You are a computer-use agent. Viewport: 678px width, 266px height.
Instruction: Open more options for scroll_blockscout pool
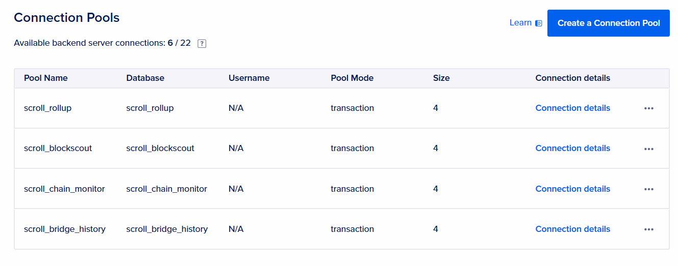pyautogui.click(x=648, y=149)
